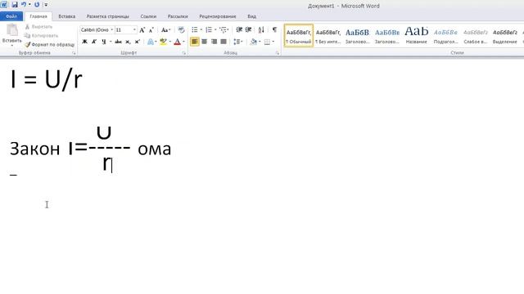Justify text alignment
524x294 pixels.
(224, 42)
